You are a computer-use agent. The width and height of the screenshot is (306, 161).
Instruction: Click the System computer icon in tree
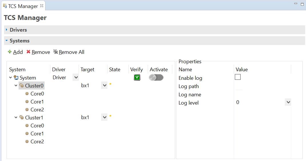pyautogui.click(x=16, y=78)
